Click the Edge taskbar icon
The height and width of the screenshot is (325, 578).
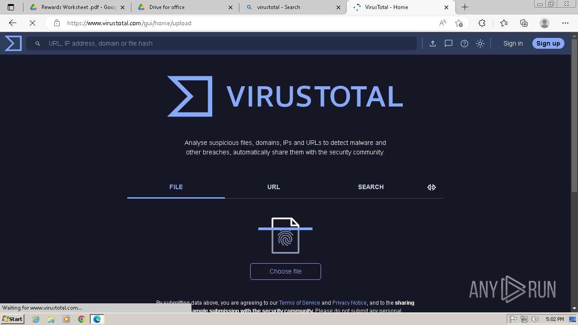[97, 319]
